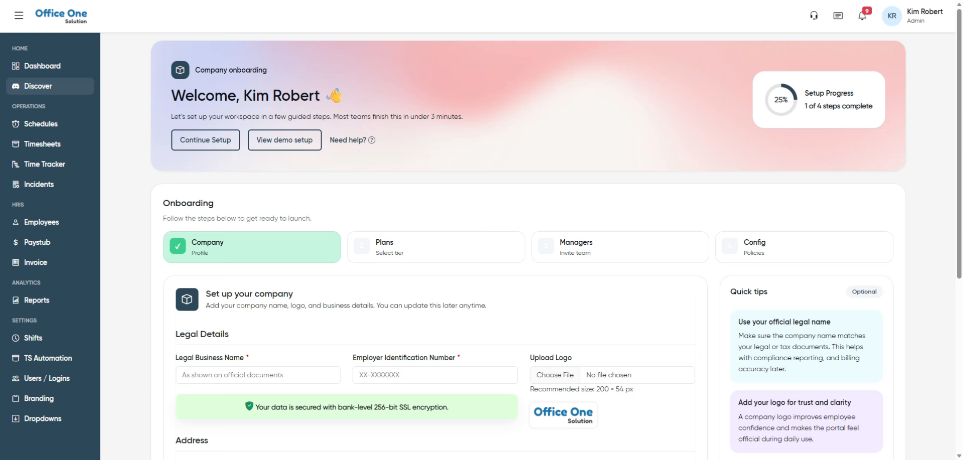The image size is (963, 460).
Task: Open the notifications bell icon
Action: pyautogui.click(x=862, y=16)
